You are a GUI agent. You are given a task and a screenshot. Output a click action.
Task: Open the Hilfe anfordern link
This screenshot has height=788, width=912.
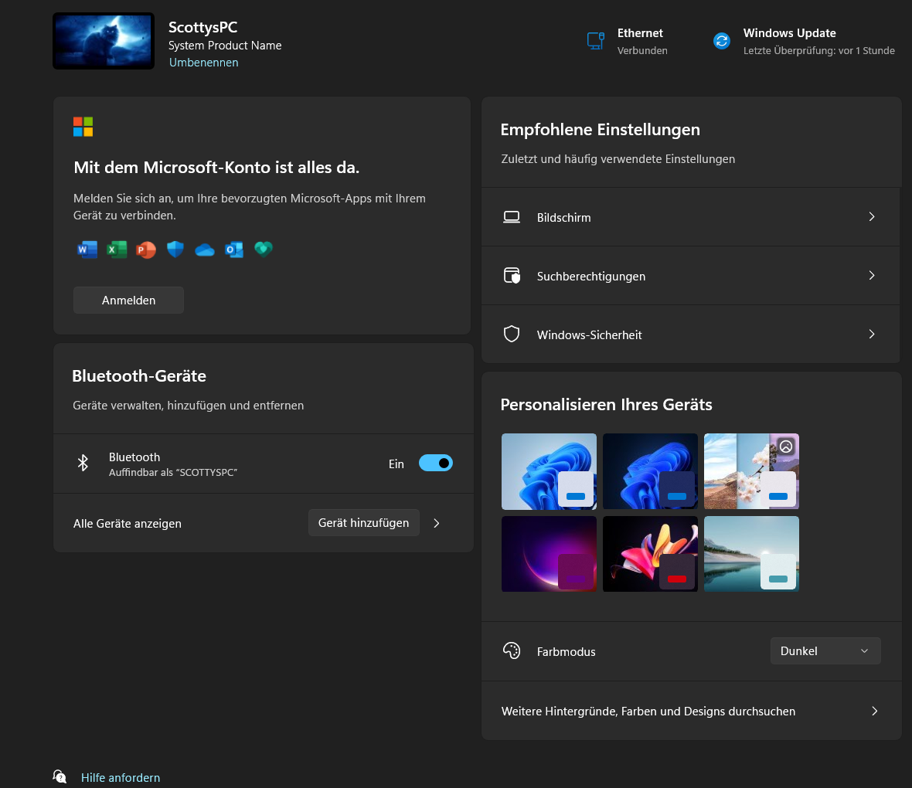[x=121, y=777]
